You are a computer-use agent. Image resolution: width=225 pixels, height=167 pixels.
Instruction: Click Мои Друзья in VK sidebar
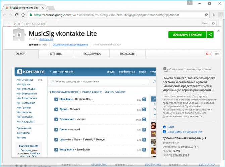23,84
